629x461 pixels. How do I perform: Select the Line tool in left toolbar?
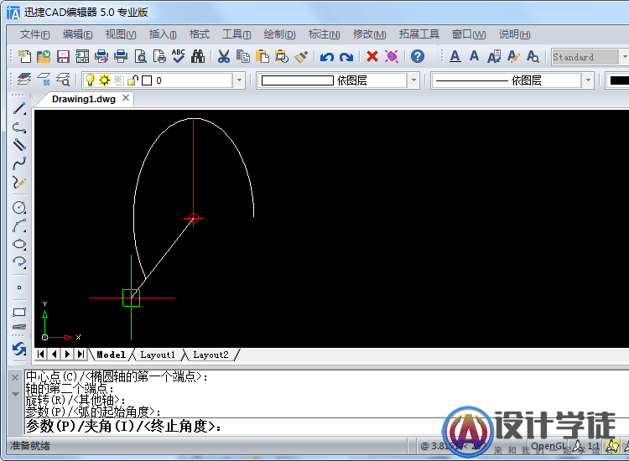pyautogui.click(x=19, y=109)
